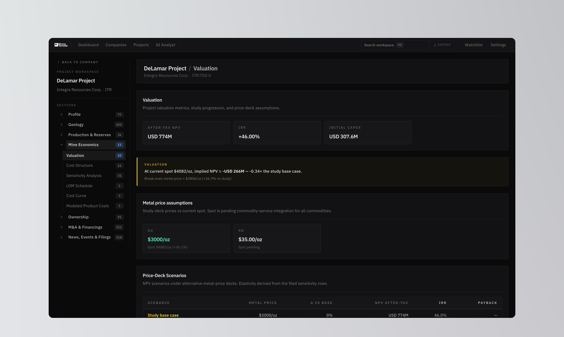Click the 218 badge beside News, Events & Filings

coord(119,237)
